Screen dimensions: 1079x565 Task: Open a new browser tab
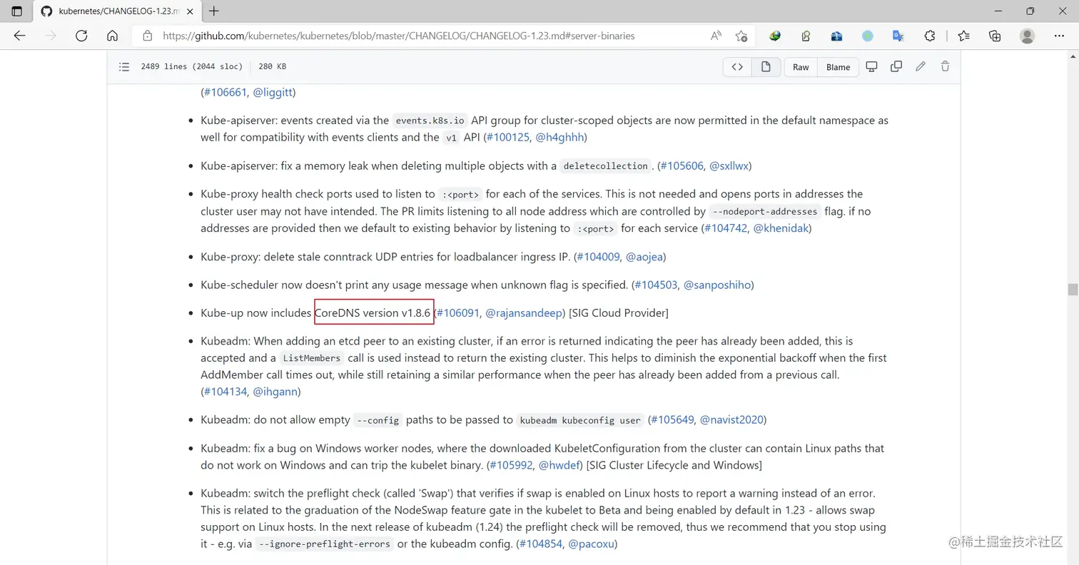point(214,11)
